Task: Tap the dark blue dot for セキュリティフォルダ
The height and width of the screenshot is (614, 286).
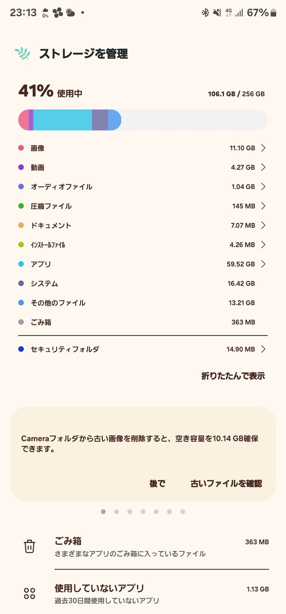Action: (21, 349)
